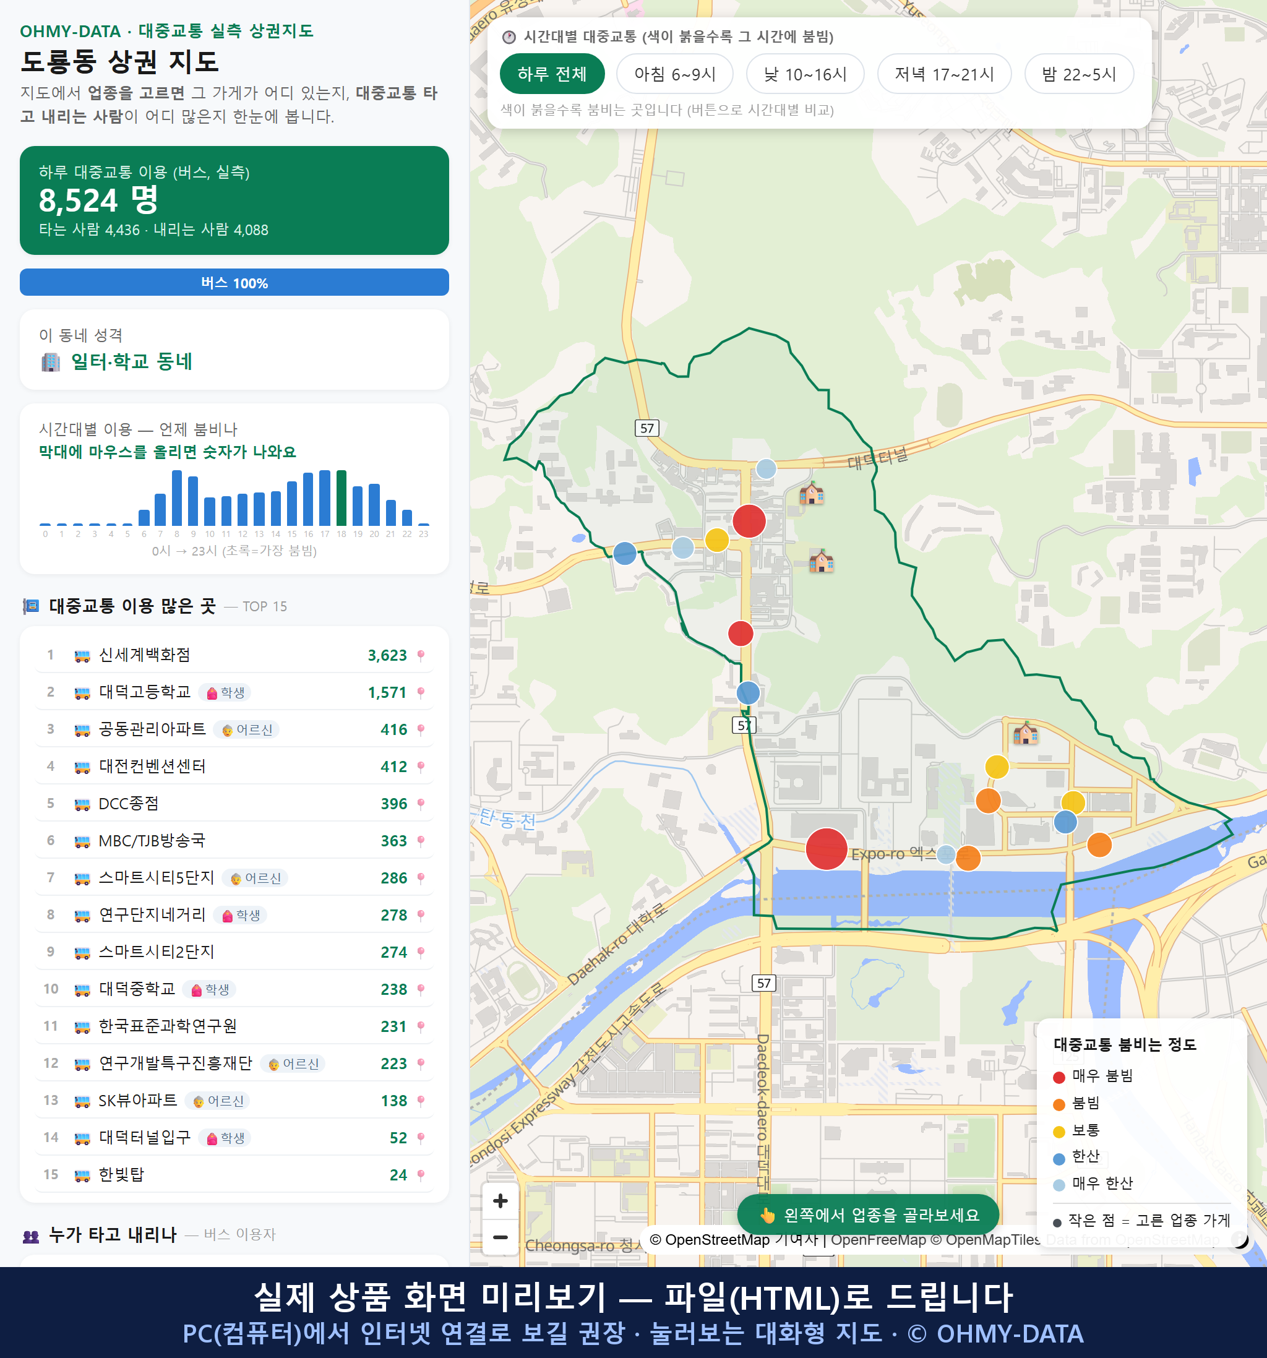Click map pin icon for DCC종점 row
This screenshot has width=1267, height=1358.
coord(421,804)
